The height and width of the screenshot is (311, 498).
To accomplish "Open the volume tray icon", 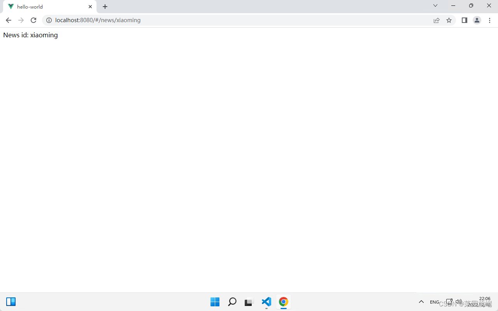I will coord(459,302).
